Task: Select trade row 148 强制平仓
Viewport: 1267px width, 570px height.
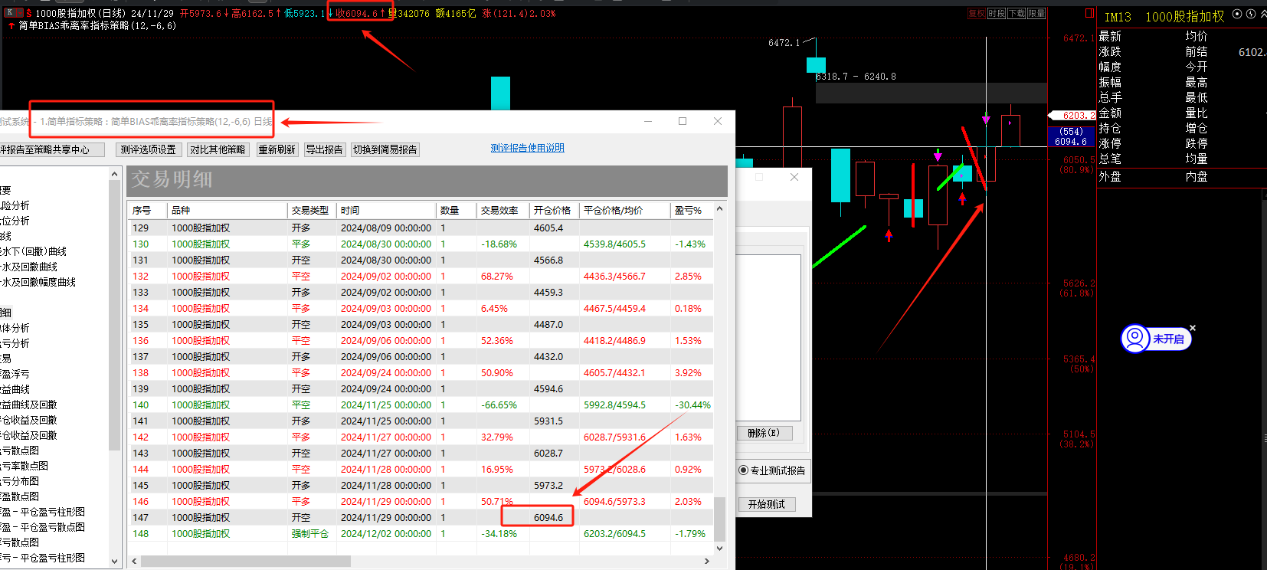Action: (421, 533)
